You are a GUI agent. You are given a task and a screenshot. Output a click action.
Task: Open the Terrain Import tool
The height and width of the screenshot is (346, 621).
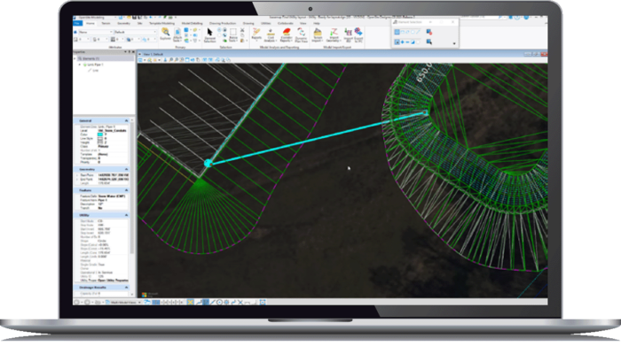pyautogui.click(x=318, y=35)
